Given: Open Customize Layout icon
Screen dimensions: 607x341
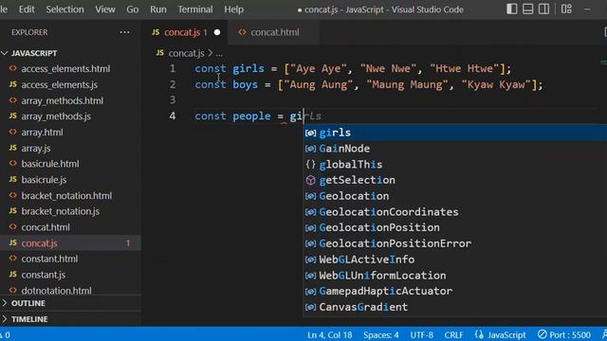Looking at the screenshot, I should [566, 9].
